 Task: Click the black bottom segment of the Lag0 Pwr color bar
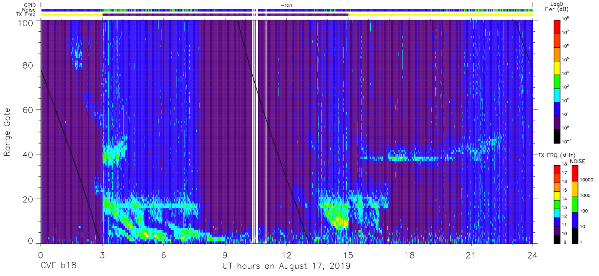(557, 136)
